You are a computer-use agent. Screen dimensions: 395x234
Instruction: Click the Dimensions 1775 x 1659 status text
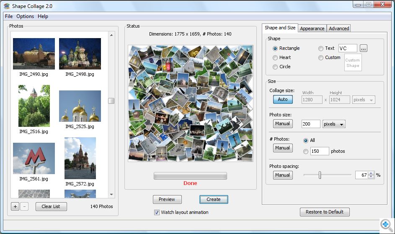(190, 34)
